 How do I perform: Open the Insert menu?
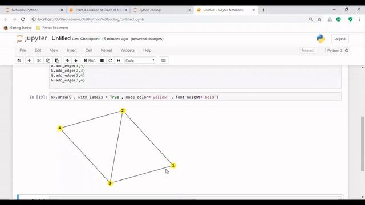tap(72, 50)
